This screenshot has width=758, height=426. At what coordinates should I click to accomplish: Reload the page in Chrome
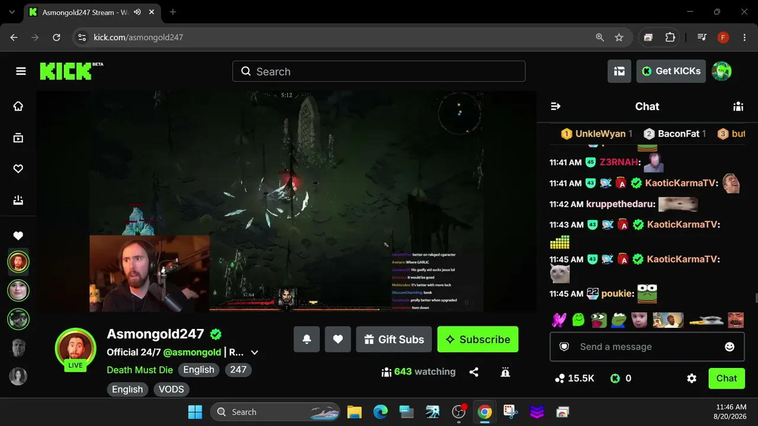click(x=56, y=37)
